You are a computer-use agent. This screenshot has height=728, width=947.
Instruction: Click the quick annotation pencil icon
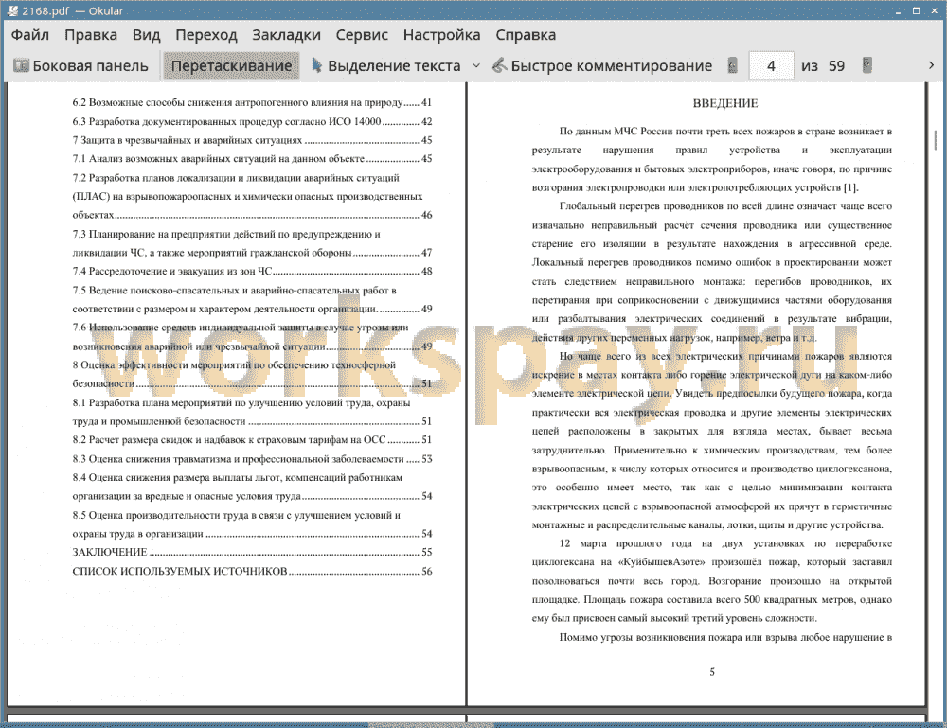499,65
